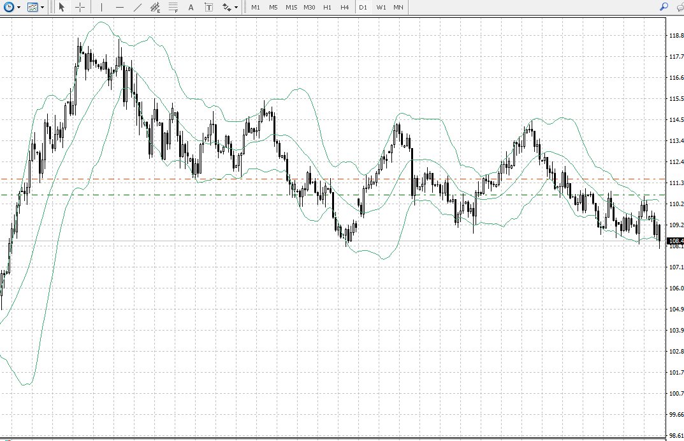Viewport: 684px width, 441px height.
Task: Choose the Text Label tool
Action: [209, 7]
